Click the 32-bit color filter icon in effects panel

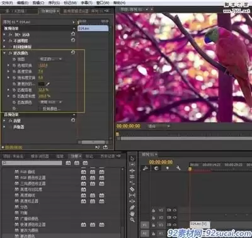77,163
